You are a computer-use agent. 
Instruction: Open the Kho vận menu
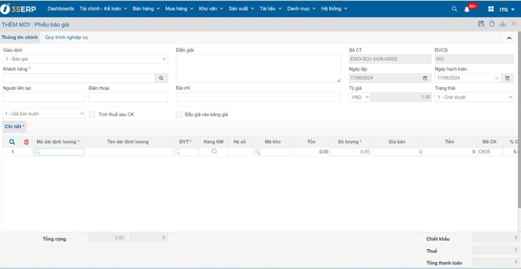click(211, 9)
